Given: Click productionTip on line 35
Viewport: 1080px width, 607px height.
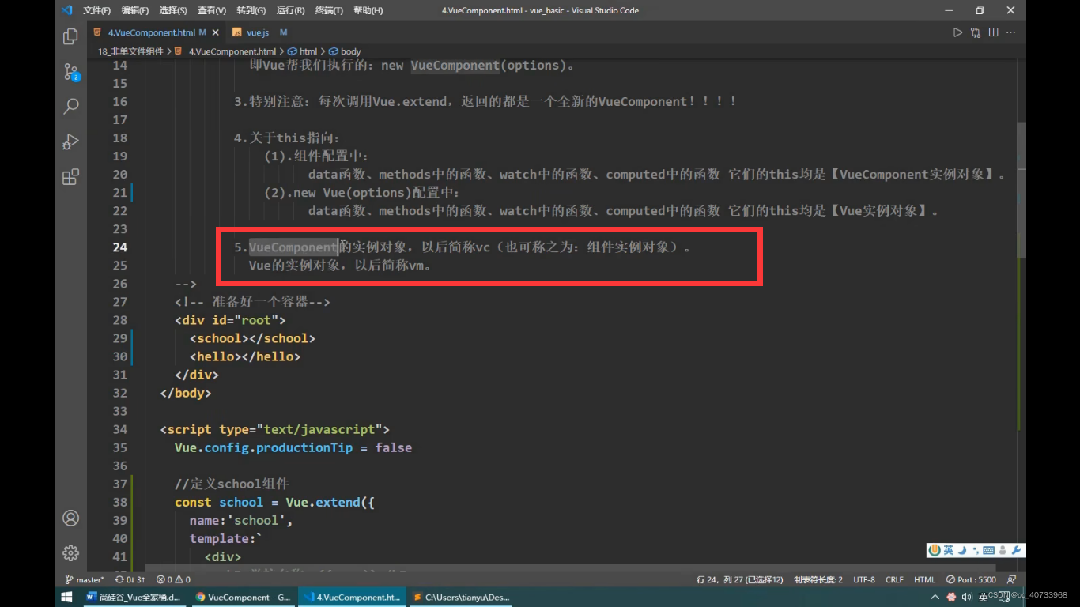Looking at the screenshot, I should tap(304, 447).
